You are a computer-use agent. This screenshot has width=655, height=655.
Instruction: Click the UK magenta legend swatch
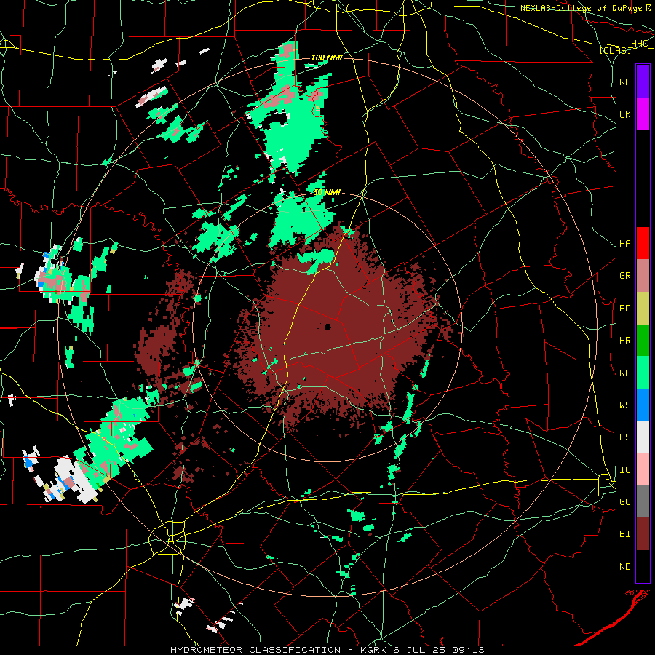tap(643, 114)
